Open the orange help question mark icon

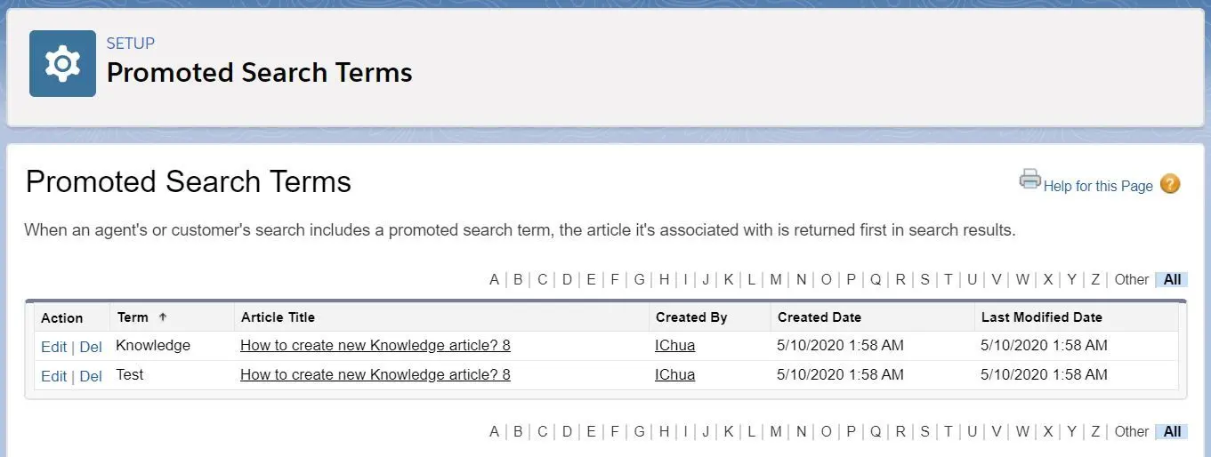click(1171, 184)
